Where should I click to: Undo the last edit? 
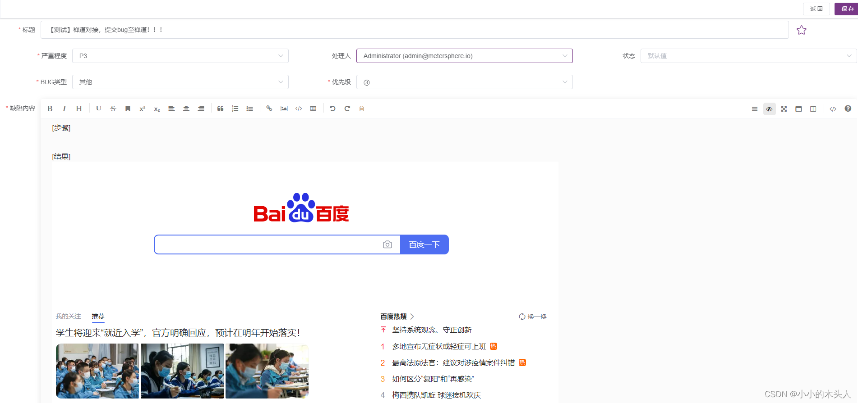click(332, 109)
